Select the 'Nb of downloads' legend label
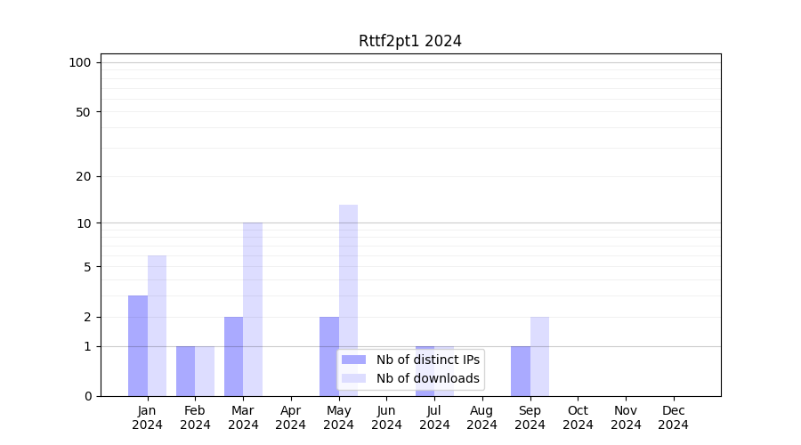This screenshot has width=801, height=445. [427, 378]
